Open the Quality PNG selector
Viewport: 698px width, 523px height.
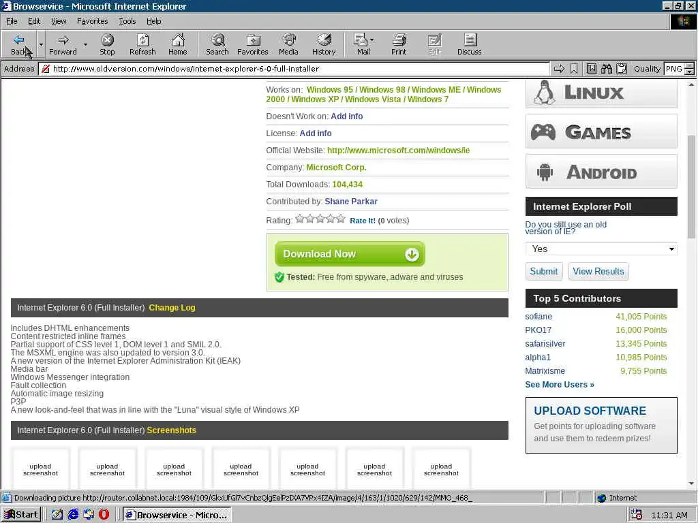pyautogui.click(x=679, y=69)
